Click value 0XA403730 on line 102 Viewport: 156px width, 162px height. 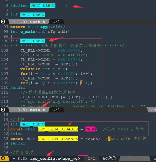[x=69, y=50]
